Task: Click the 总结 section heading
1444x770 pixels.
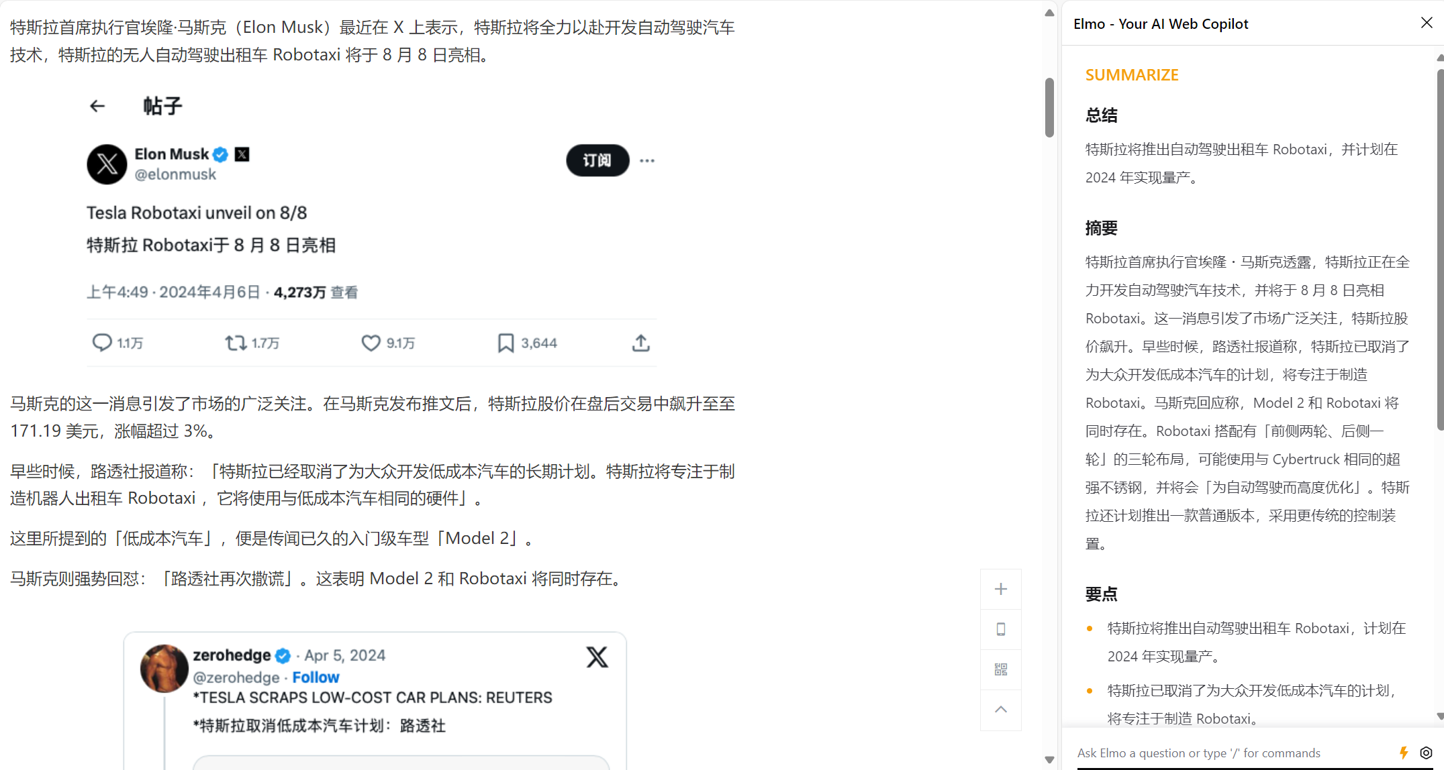Action: click(x=1102, y=115)
